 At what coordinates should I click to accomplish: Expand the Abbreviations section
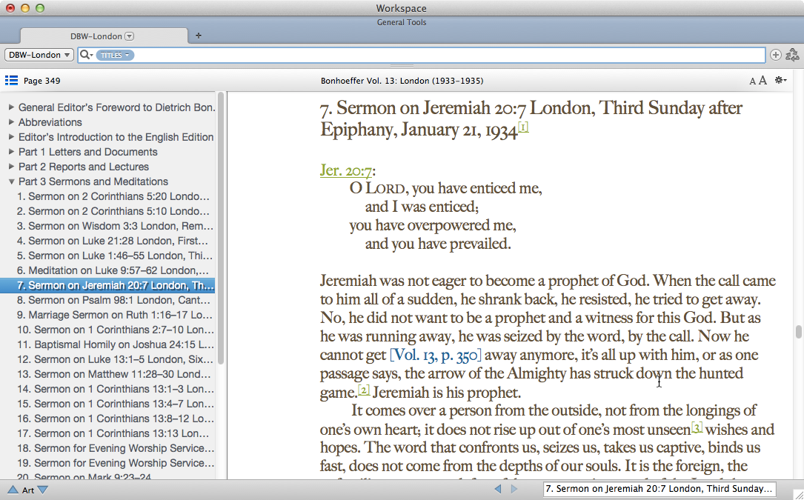(11, 122)
